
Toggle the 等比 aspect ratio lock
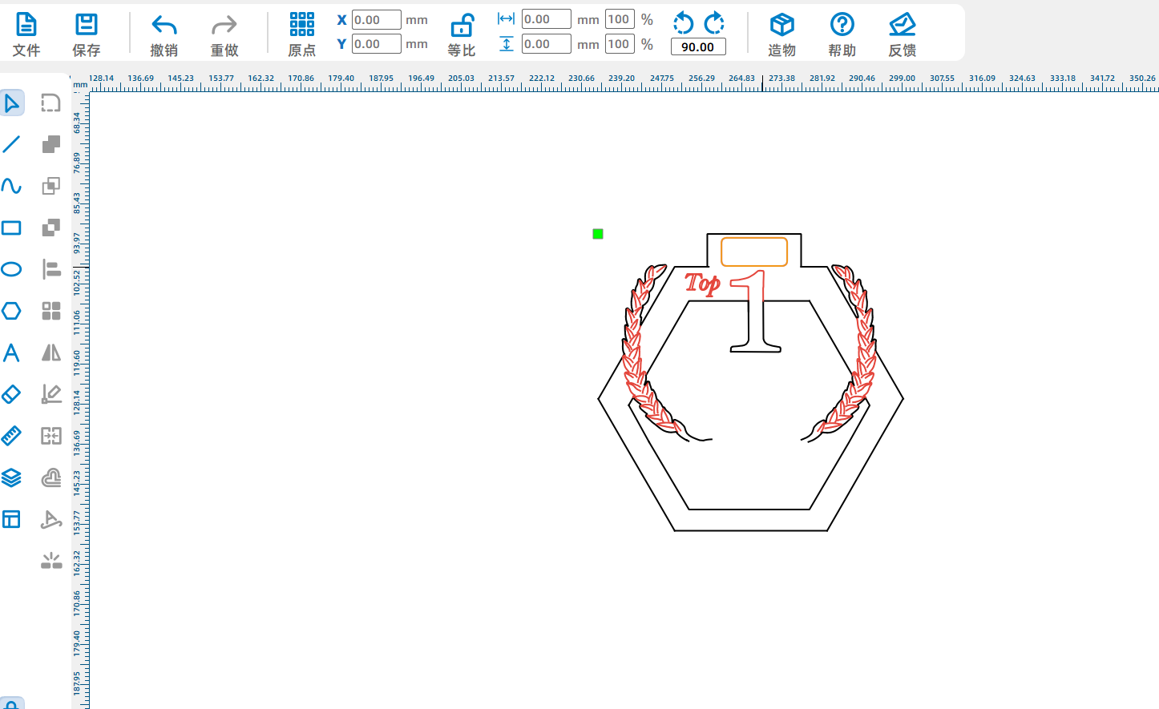(462, 34)
